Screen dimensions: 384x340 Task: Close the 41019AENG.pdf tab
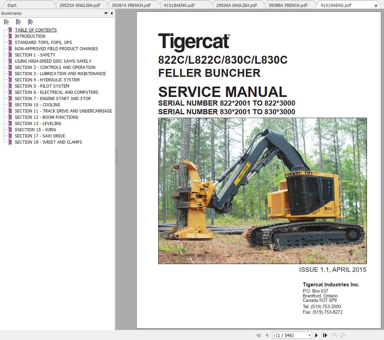pyautogui.click(x=376, y=6)
